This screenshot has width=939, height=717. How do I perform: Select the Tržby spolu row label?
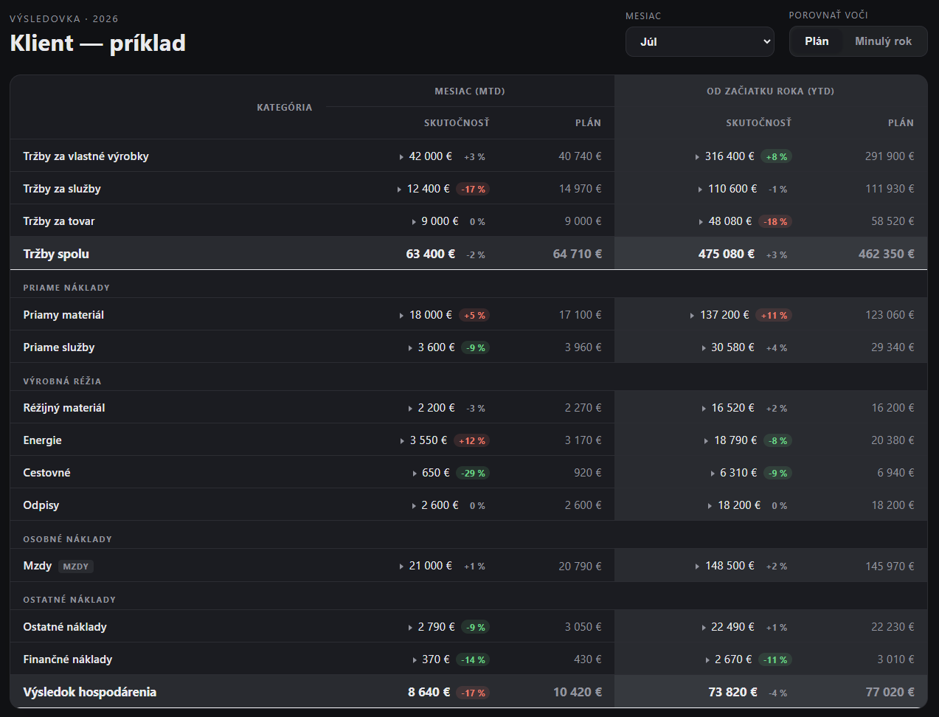(56, 254)
